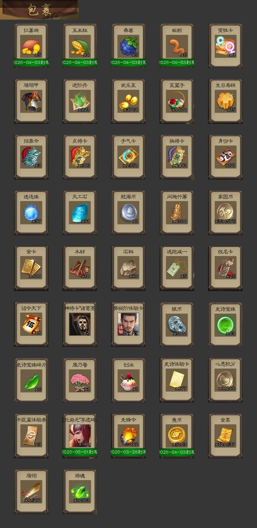Click the 变性卡 gender change card

coord(225,46)
